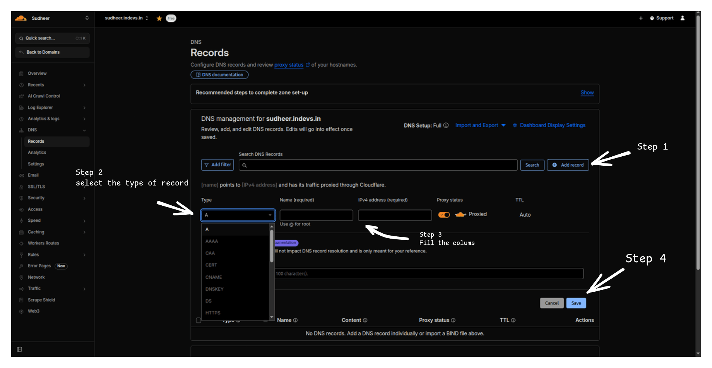
Task: Select HTTPS record type
Action: 235,313
